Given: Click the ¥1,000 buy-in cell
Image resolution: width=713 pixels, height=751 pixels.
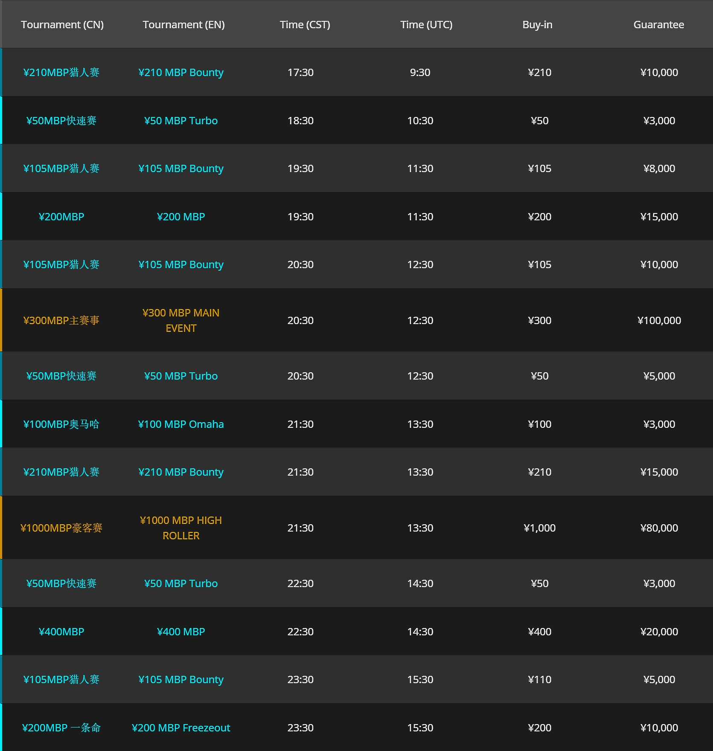Looking at the screenshot, I should pyautogui.click(x=540, y=528).
